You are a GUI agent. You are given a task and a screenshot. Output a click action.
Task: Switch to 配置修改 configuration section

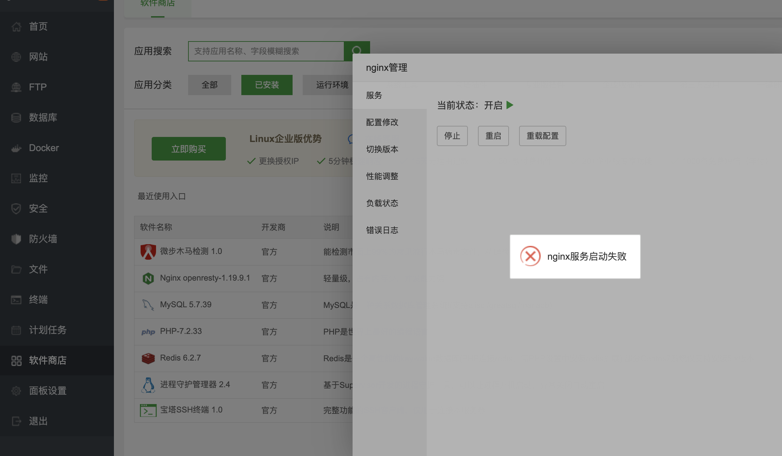tap(382, 122)
